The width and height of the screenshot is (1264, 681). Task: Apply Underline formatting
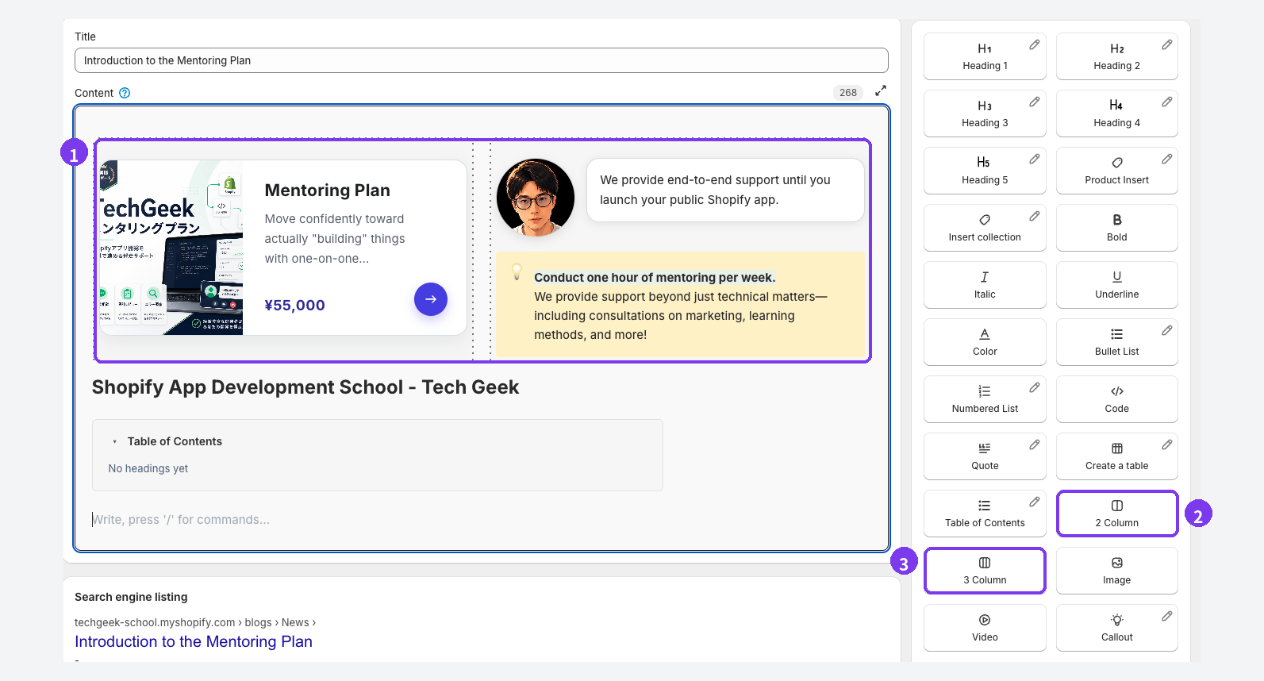[1116, 285]
